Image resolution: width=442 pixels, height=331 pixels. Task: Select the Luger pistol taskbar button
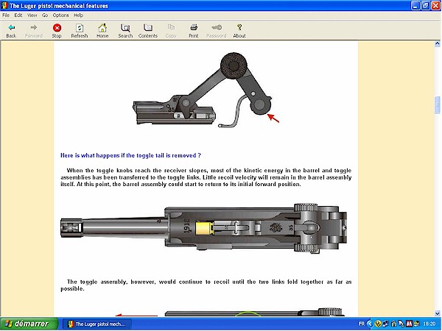[x=97, y=324]
